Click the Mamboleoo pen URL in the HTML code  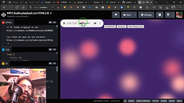pyautogui.click(x=30, y=31)
